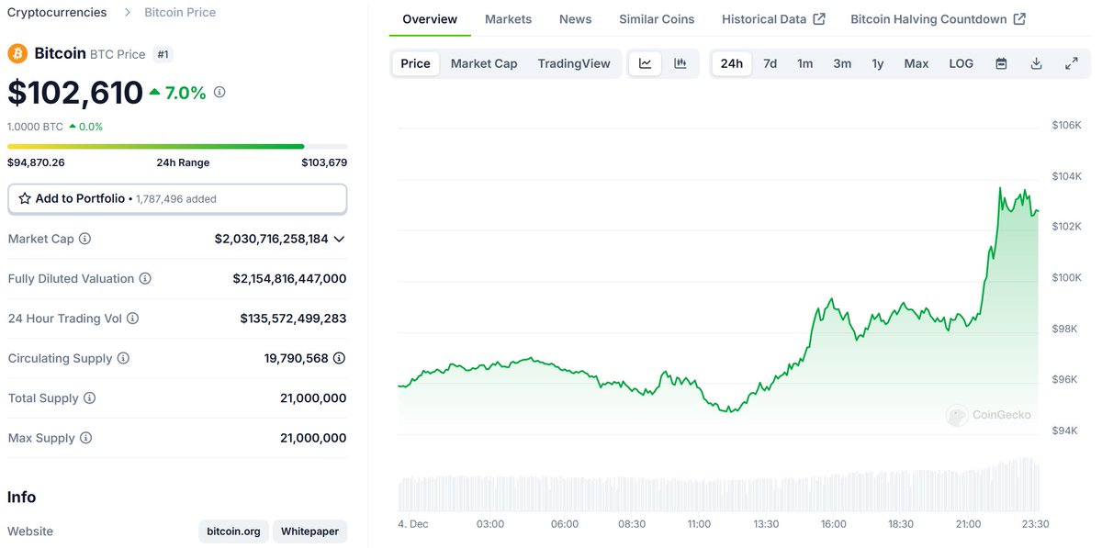Image resolution: width=1102 pixels, height=548 pixels.
Task: Open the Markets tab
Action: point(508,19)
